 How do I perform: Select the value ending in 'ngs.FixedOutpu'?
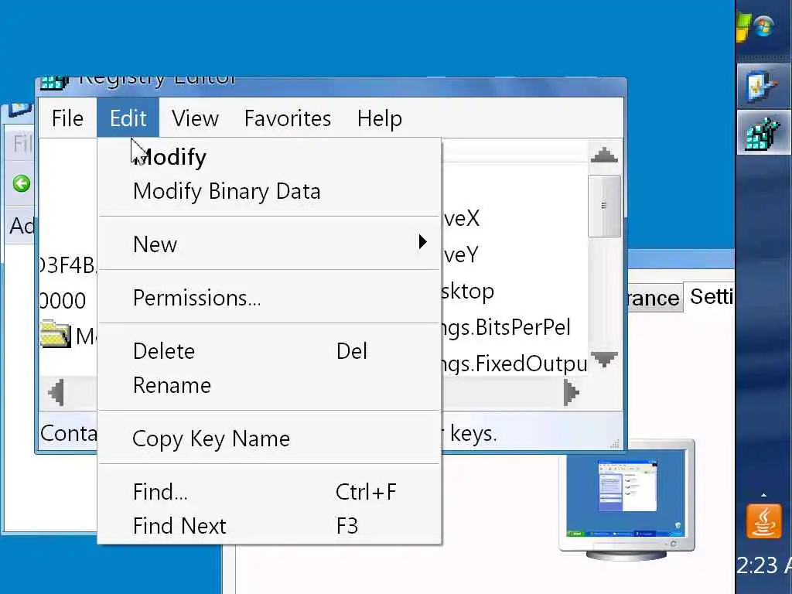pyautogui.click(x=514, y=364)
